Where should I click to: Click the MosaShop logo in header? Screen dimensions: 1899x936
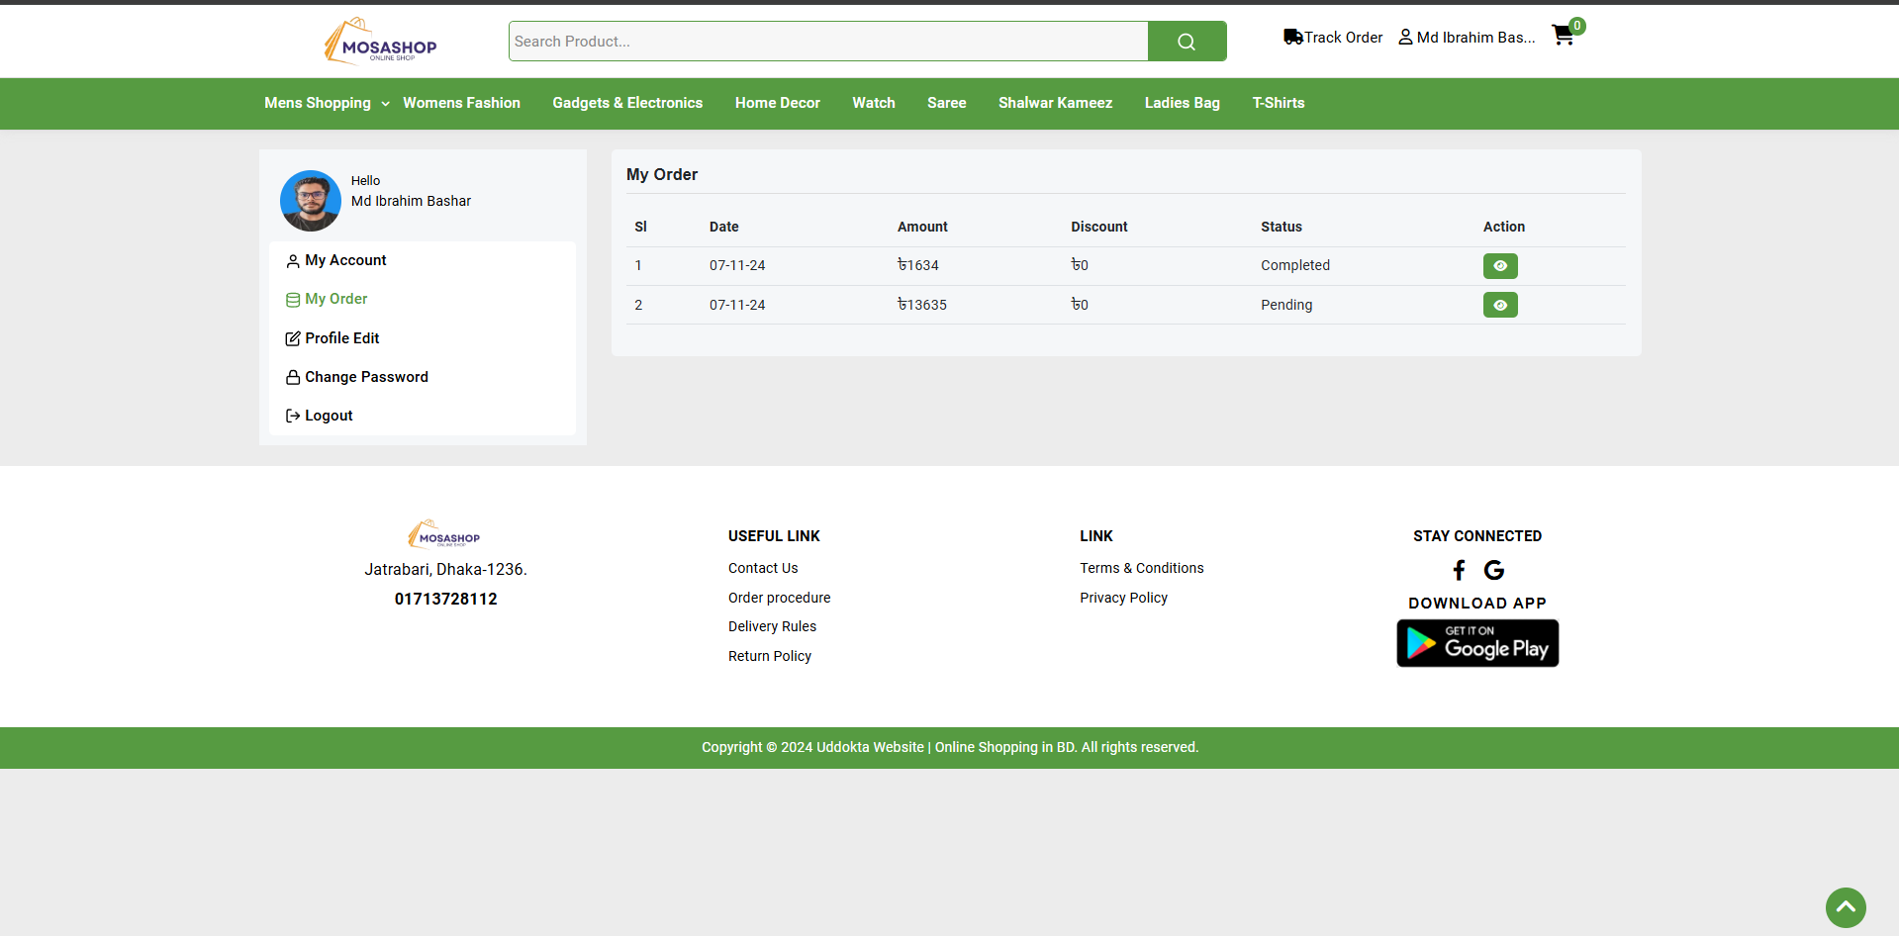coord(381,42)
